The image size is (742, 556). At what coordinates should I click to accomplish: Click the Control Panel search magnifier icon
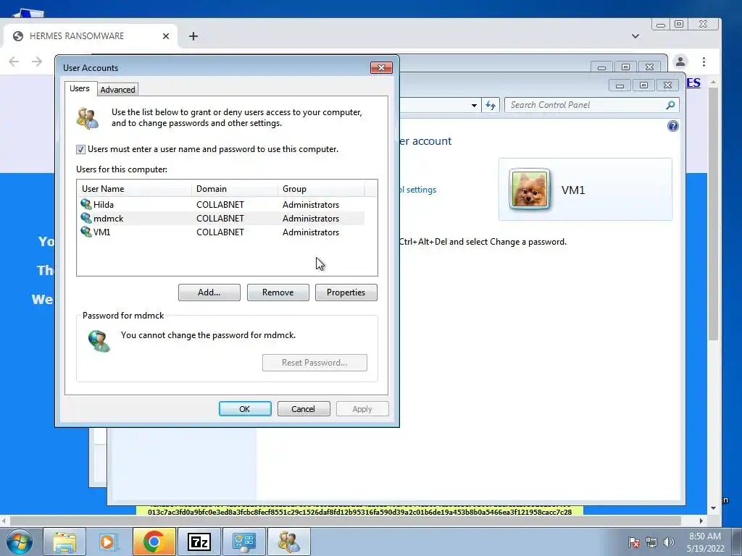point(670,105)
